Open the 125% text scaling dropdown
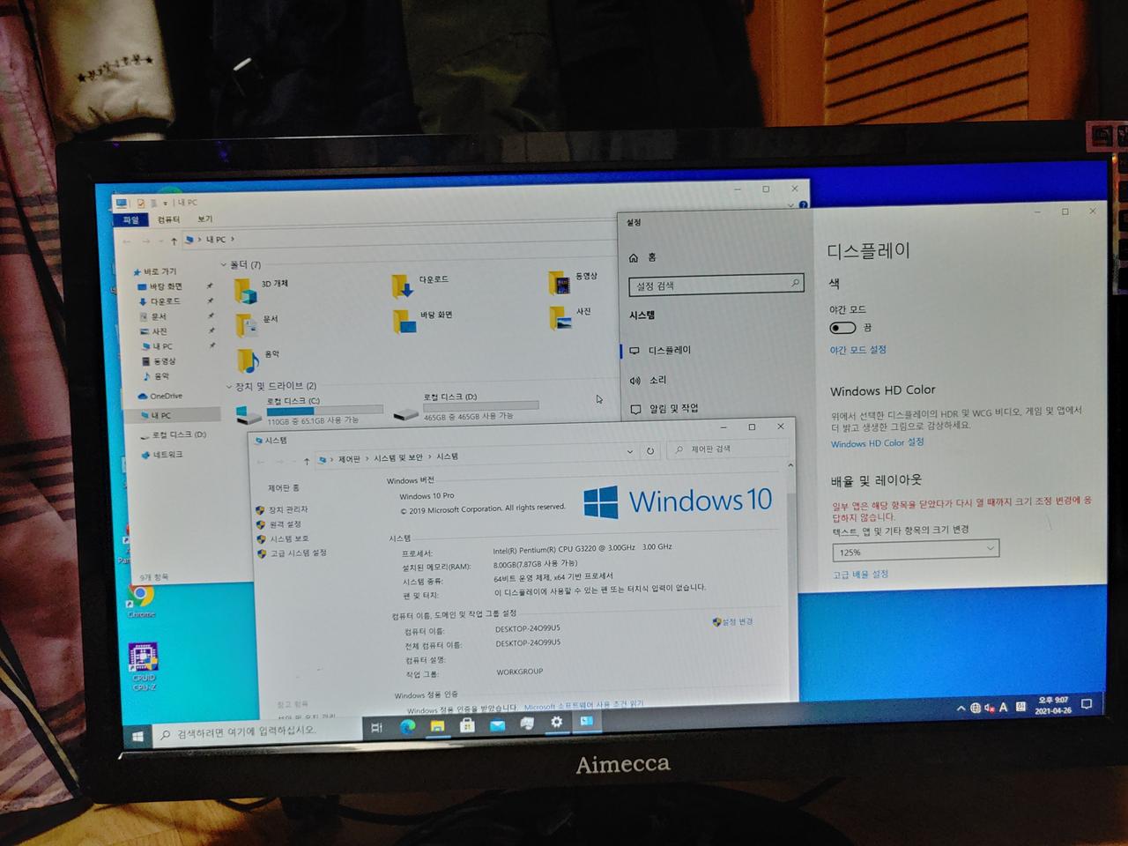 (x=915, y=551)
